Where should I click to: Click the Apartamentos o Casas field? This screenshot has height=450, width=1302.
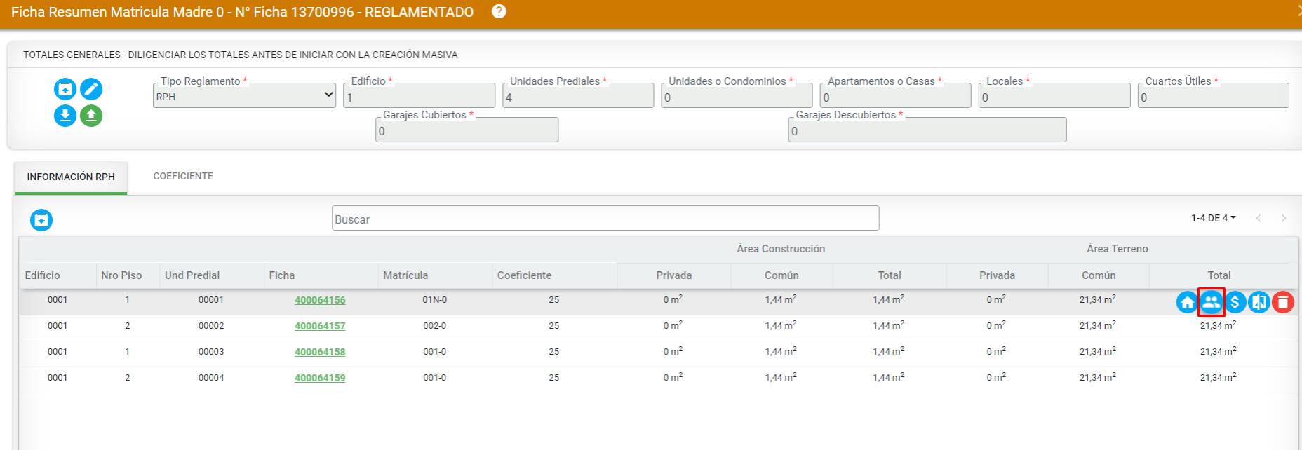click(x=896, y=95)
